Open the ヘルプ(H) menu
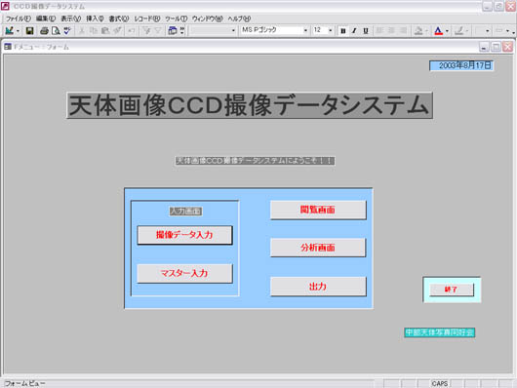The image size is (517, 388). (x=239, y=19)
